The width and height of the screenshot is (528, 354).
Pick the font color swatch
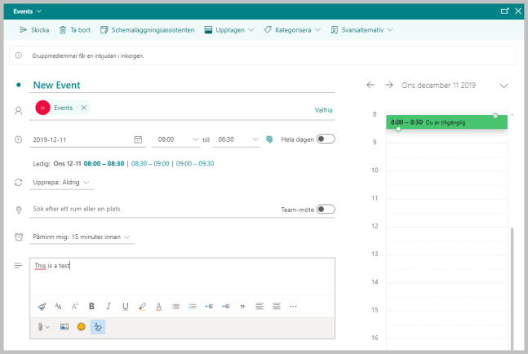158,306
